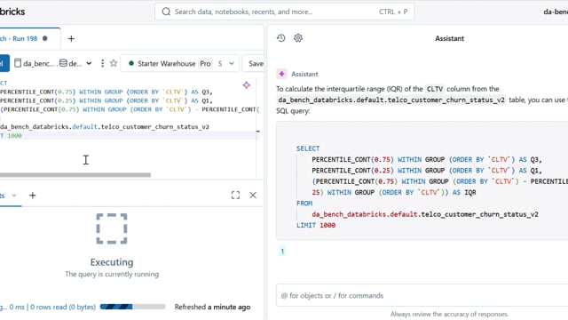Click the rows read (0 bytes) link
568x320 pixels.
(63, 307)
